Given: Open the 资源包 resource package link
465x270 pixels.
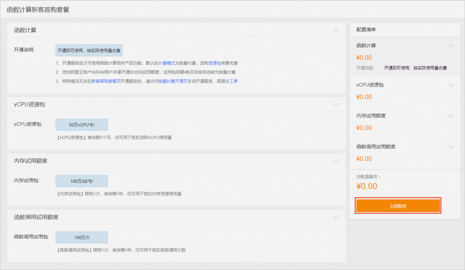Looking at the screenshot, I should (214, 63).
